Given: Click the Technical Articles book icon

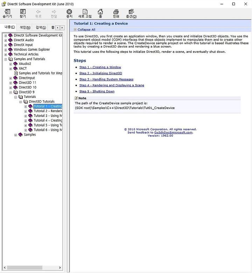Looking at the screenshot, I should 10,54.
